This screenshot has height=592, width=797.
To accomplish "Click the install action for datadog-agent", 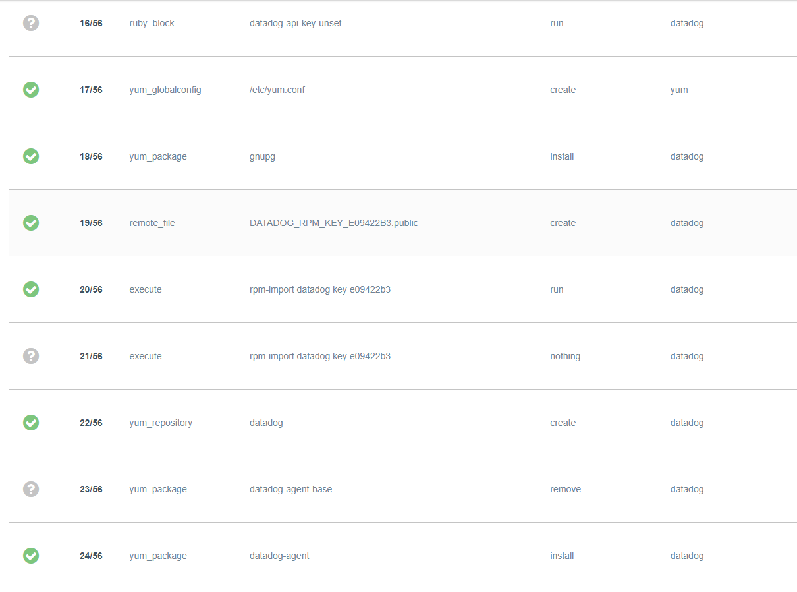I will coord(561,556).
